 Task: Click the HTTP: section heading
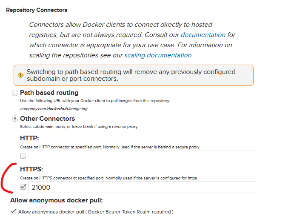pyautogui.click(x=29, y=138)
